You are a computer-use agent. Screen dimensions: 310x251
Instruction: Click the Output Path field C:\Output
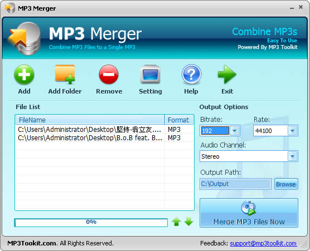click(235, 184)
